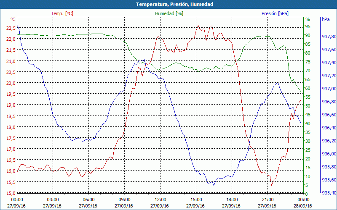
Task: Click the 75 value on the humidity axis
Action: tap(308, 62)
